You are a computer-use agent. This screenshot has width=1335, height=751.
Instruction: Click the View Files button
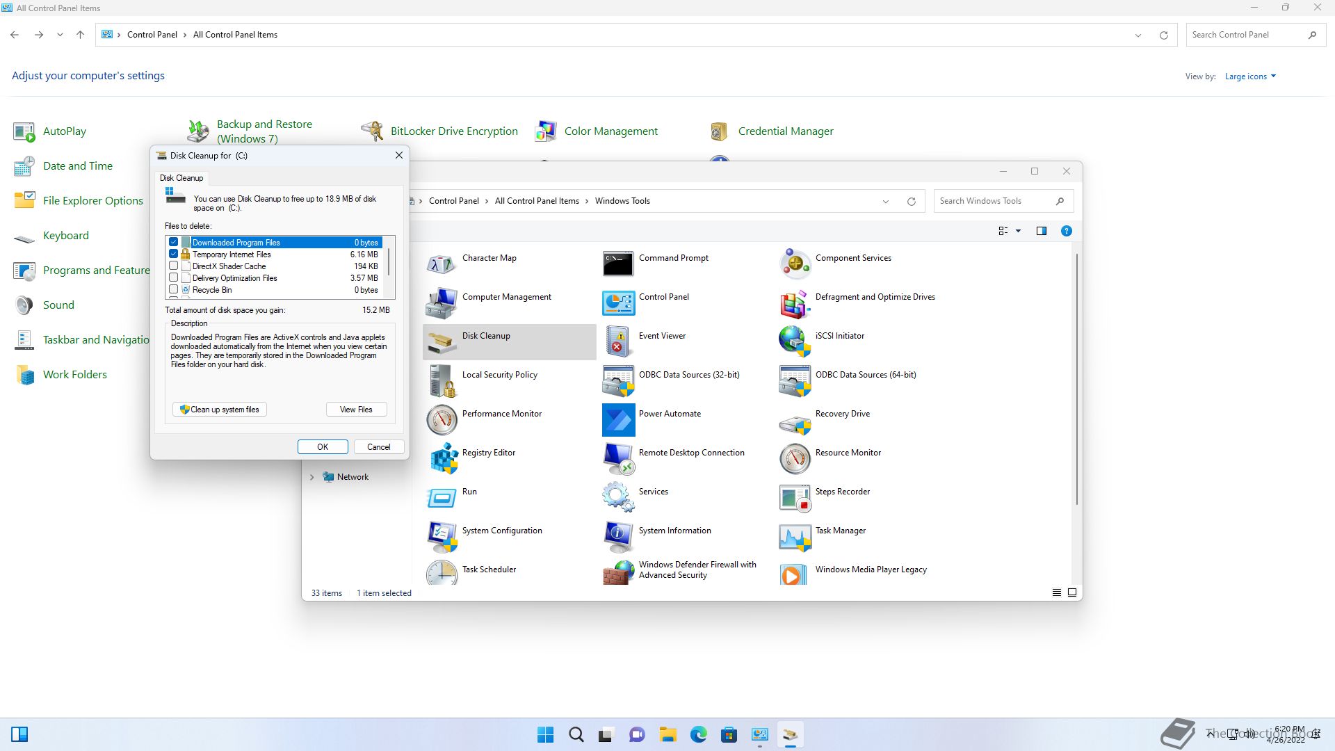[356, 410]
